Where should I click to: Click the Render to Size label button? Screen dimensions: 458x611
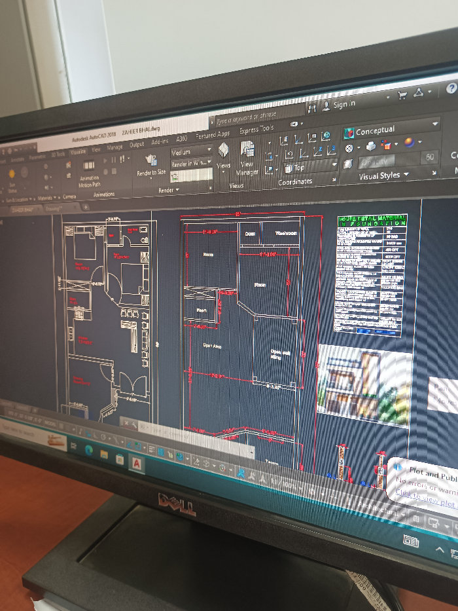point(151,173)
